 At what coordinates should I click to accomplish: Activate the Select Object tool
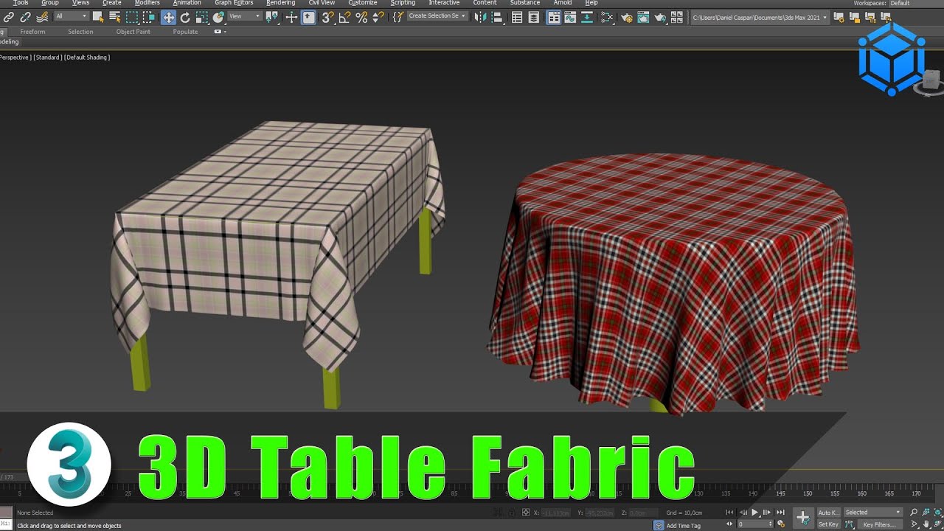98,17
